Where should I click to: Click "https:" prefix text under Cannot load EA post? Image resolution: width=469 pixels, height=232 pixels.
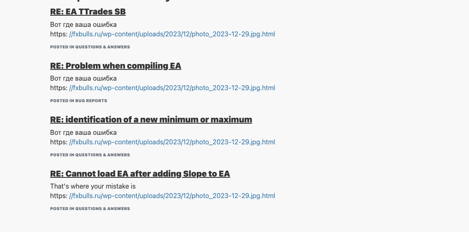click(58, 196)
